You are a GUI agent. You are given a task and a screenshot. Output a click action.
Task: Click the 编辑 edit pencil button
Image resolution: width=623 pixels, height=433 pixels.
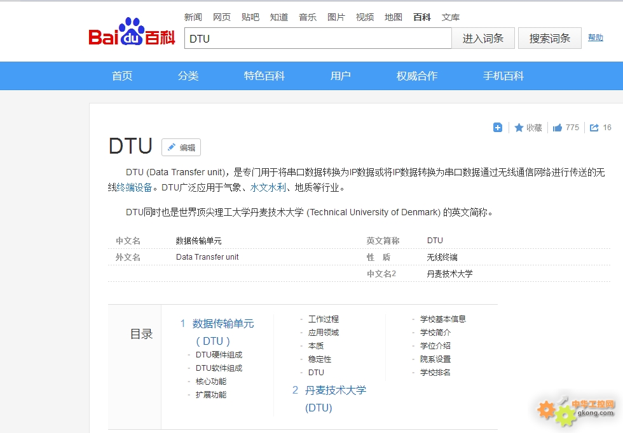click(x=181, y=147)
